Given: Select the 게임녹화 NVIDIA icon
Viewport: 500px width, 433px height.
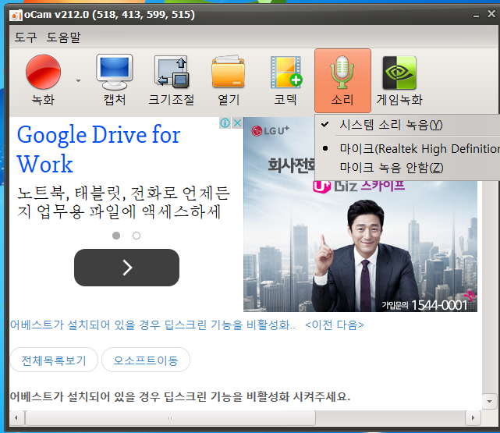Looking at the screenshot, I should click(x=399, y=73).
